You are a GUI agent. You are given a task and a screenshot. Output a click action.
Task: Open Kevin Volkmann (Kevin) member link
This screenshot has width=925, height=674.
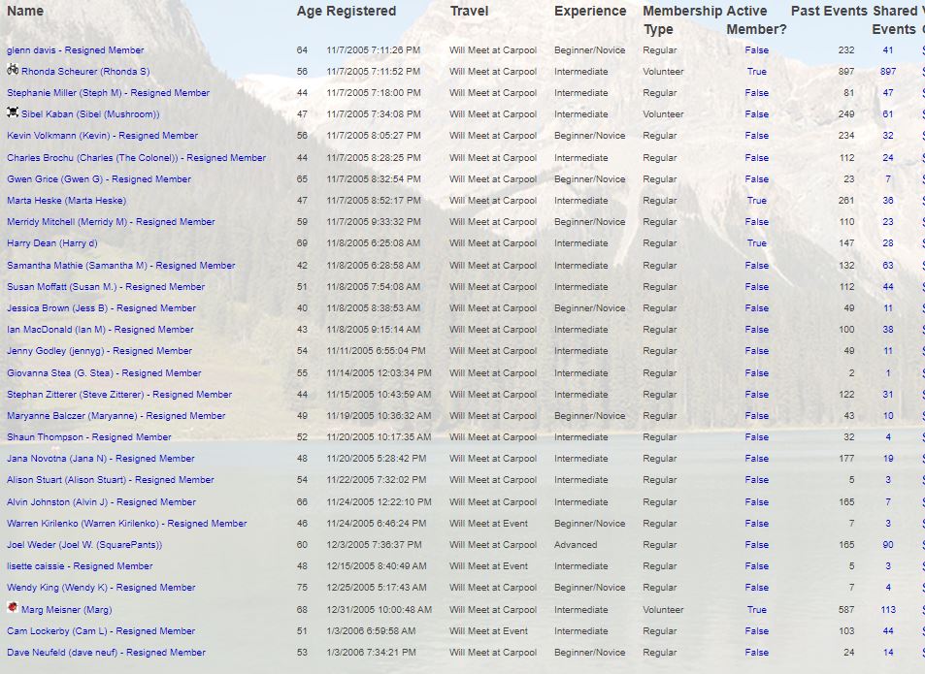pos(103,136)
